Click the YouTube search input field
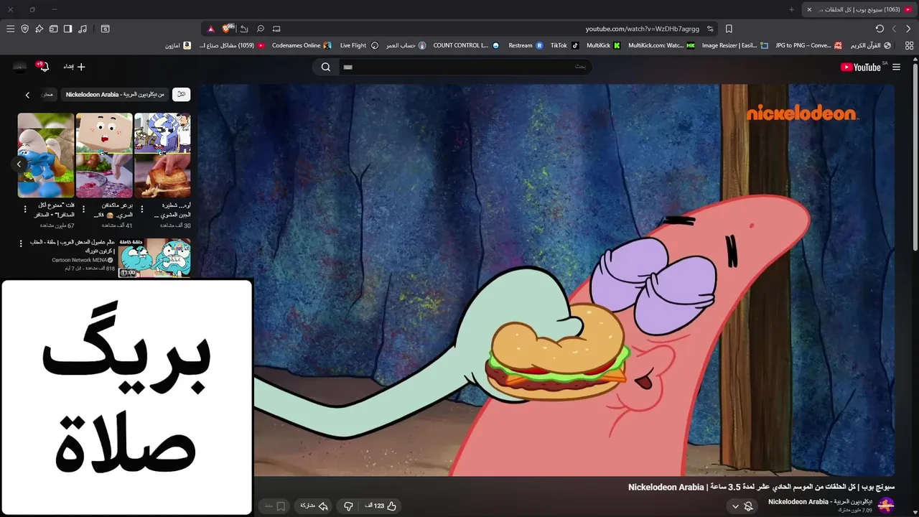The height and width of the screenshot is (517, 919). point(465,67)
